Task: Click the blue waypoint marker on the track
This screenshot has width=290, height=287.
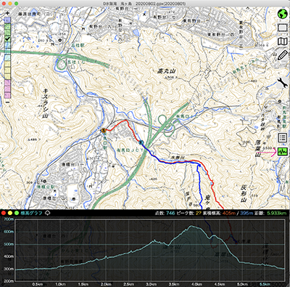Action: (141, 142)
